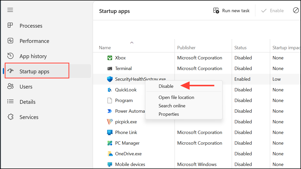Select Services in the sidebar

click(x=29, y=117)
